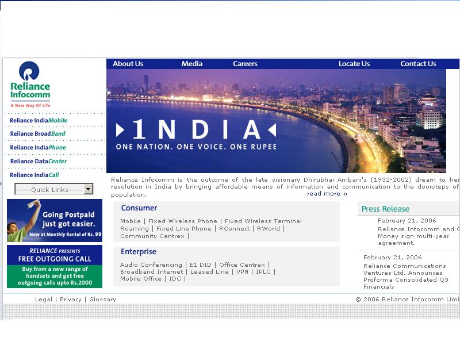
Task: Open the Office Centrex link
Action: point(242,264)
